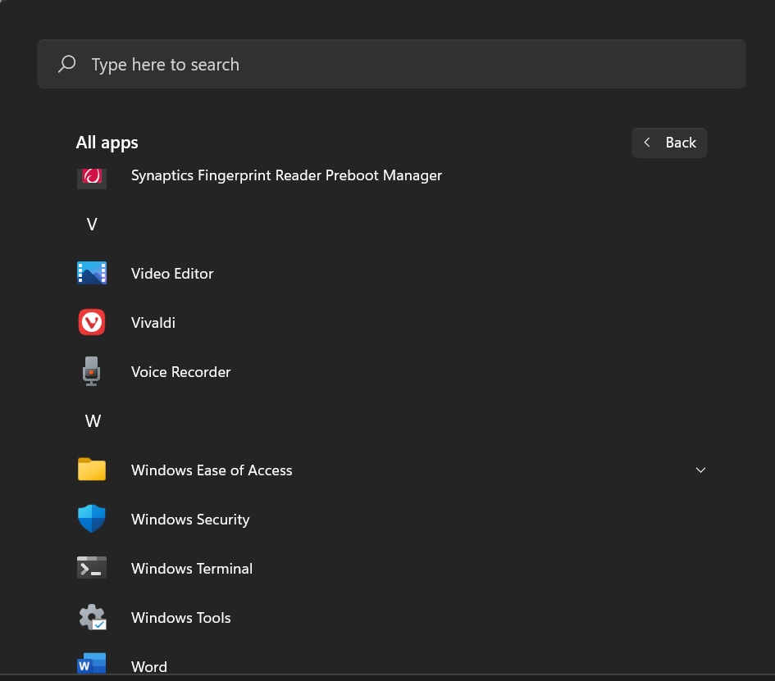Screen dimensions: 775x681
Task: Open the Video Editor app icon
Action: 92,273
